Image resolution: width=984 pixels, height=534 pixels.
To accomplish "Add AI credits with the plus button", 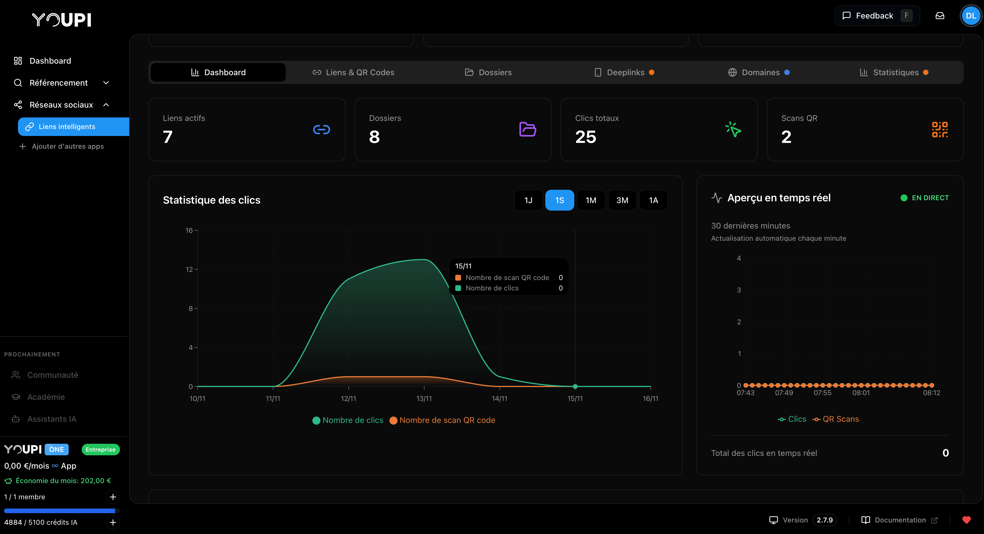I will tap(113, 522).
